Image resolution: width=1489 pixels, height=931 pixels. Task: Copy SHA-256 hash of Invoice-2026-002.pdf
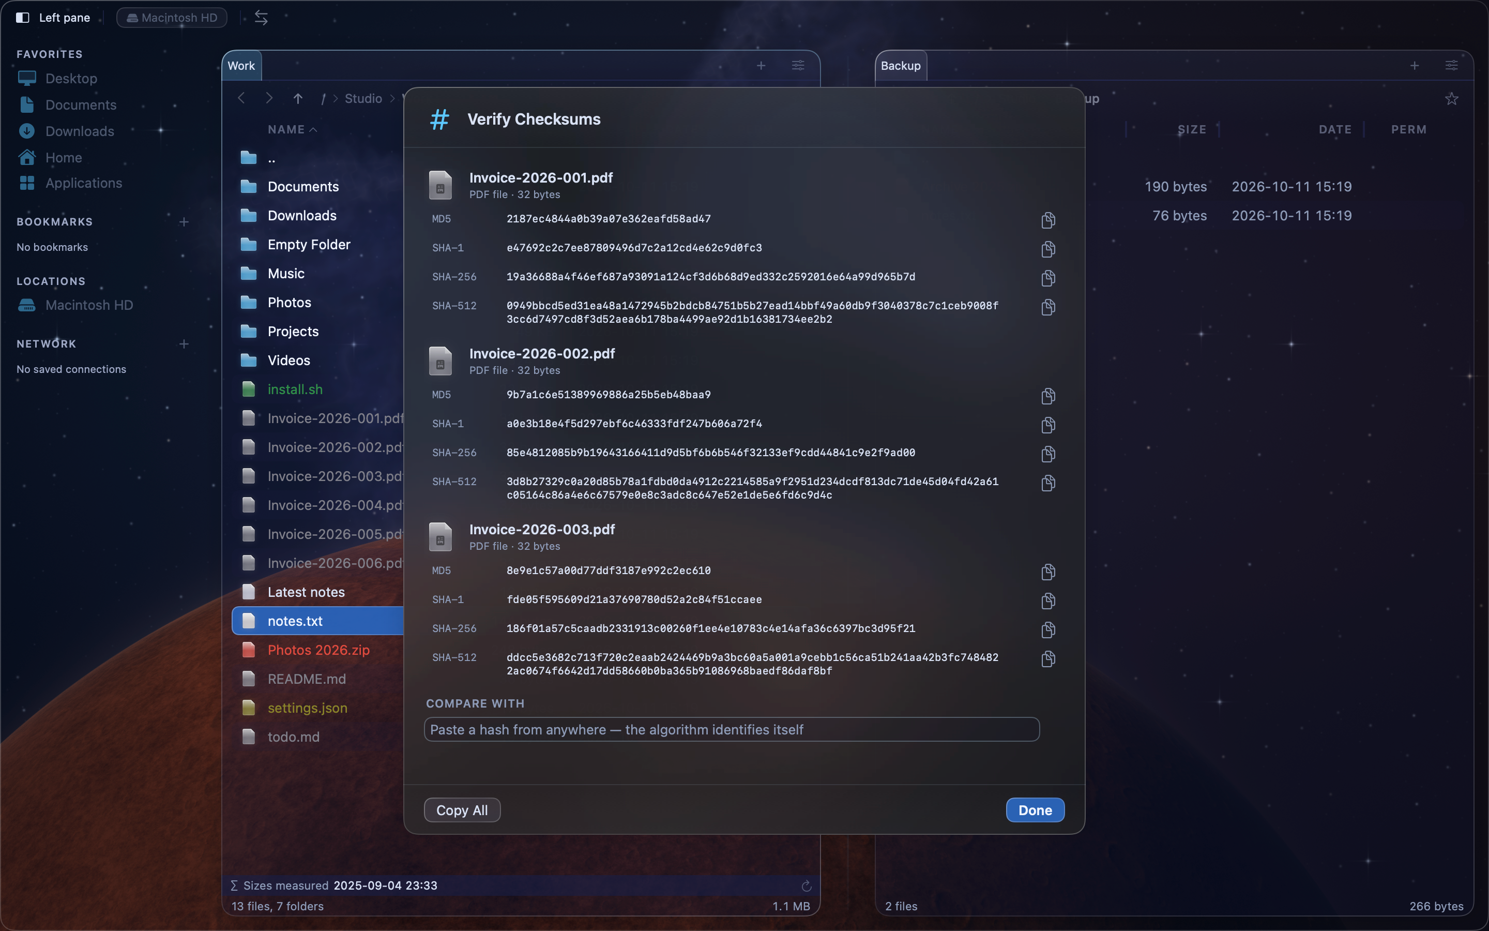1048,454
